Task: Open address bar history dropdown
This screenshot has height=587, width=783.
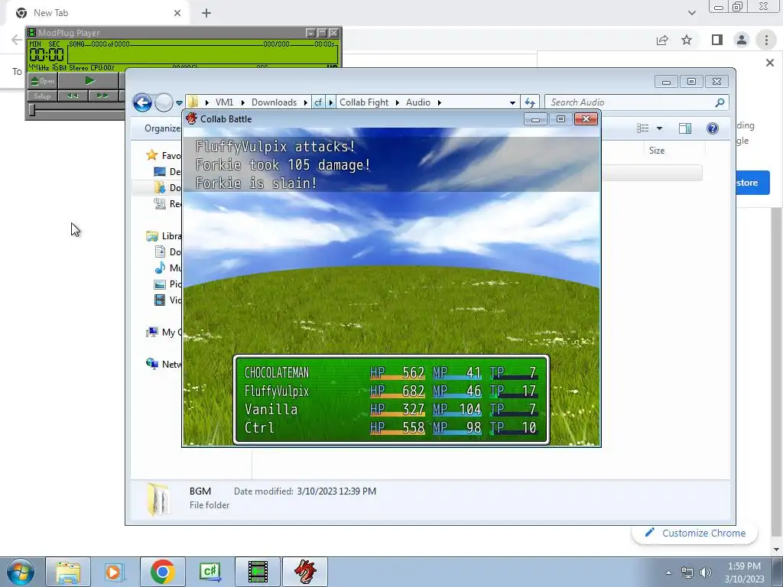Action: tap(512, 103)
